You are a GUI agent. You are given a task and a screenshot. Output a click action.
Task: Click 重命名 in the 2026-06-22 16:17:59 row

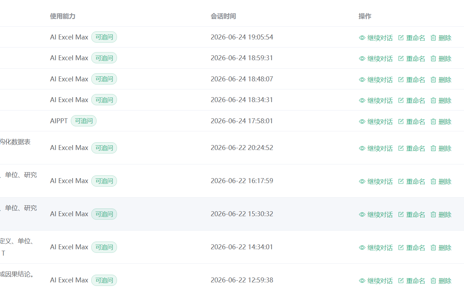412,181
